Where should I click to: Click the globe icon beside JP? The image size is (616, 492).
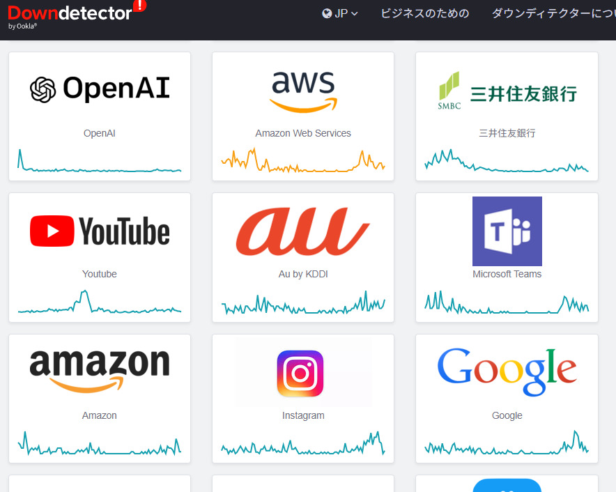[x=326, y=14]
